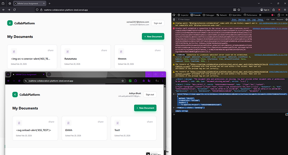Click CollabPlatform logo in Firefox page
The image size is (288, 155).
pyautogui.click(x=10, y=23)
